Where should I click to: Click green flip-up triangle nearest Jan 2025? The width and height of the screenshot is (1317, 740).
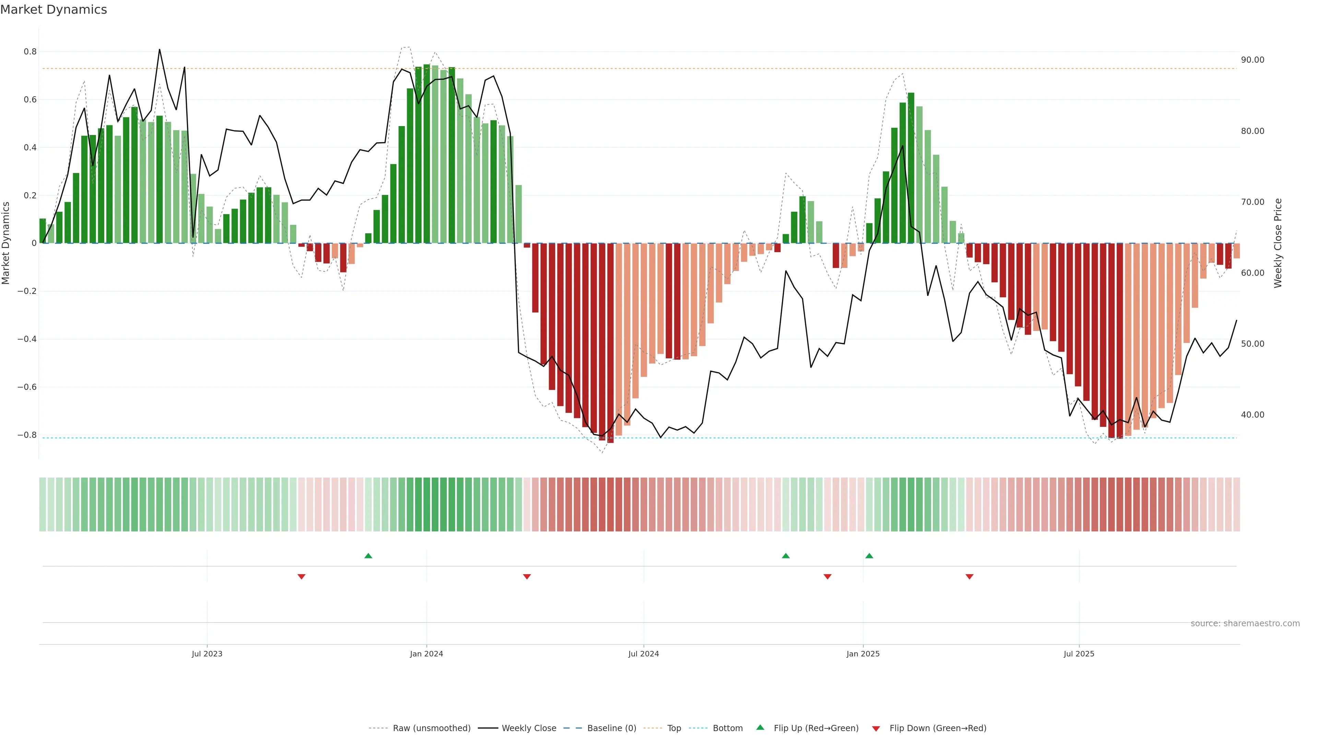[x=869, y=556]
